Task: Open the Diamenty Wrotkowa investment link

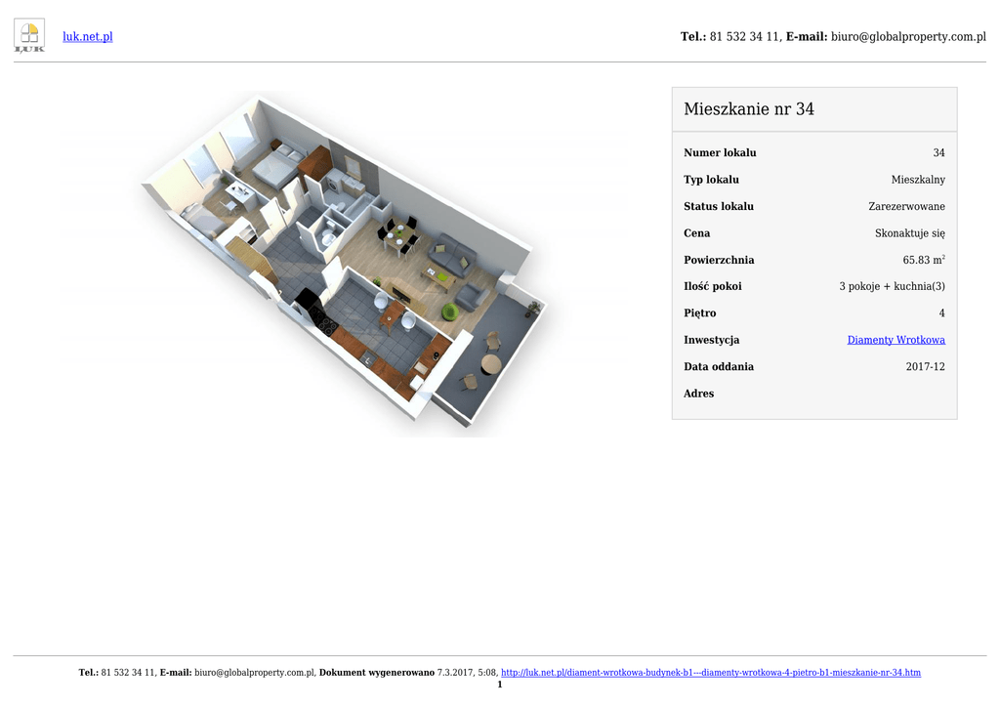Action: pyautogui.click(x=896, y=341)
